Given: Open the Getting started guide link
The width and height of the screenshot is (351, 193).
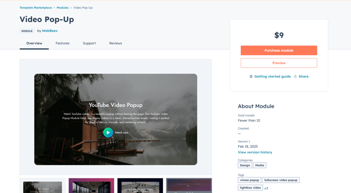Looking at the screenshot, I should [x=272, y=76].
